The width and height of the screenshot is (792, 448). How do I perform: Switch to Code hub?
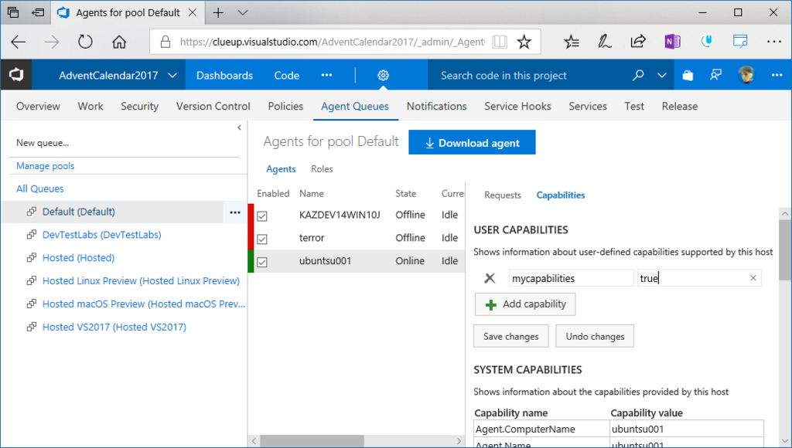pyautogui.click(x=286, y=75)
